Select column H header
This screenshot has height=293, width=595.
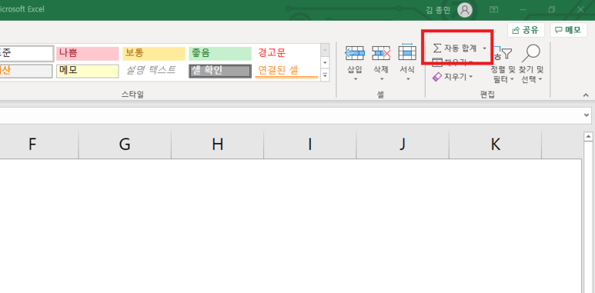click(217, 145)
